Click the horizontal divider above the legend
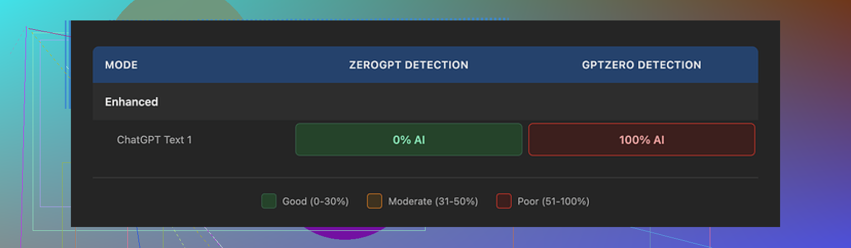Screen dimensions: 851x248 (x=425, y=178)
